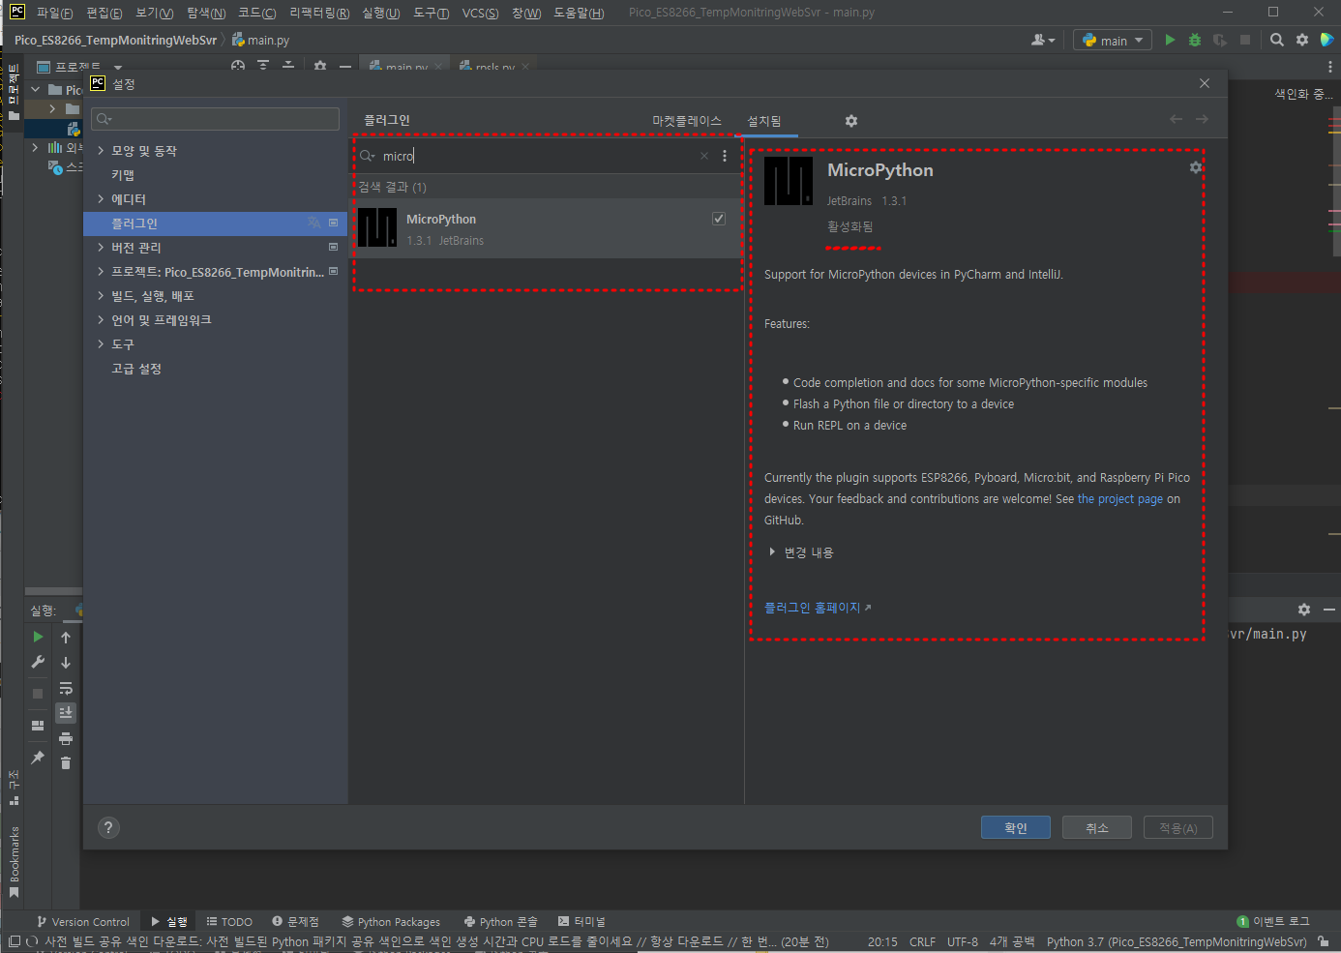This screenshot has width=1341, height=953.
Task: Open Run panel settings gear on right
Action: (x=1304, y=610)
